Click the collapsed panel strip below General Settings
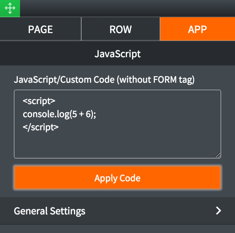This screenshot has width=235, height=233. coord(117,229)
